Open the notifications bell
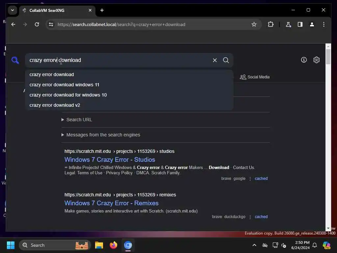Viewport: 337px width, 253px height. (x=315, y=245)
